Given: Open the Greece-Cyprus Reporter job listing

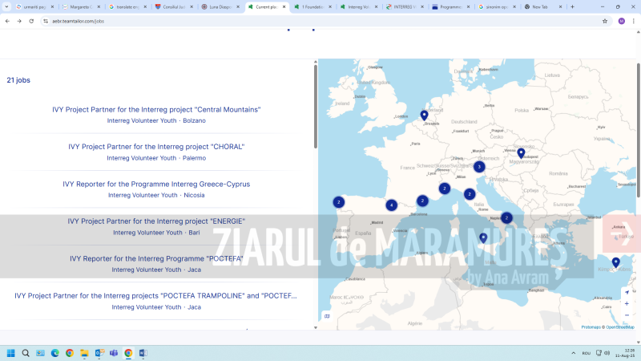Looking at the screenshot, I should click(156, 184).
